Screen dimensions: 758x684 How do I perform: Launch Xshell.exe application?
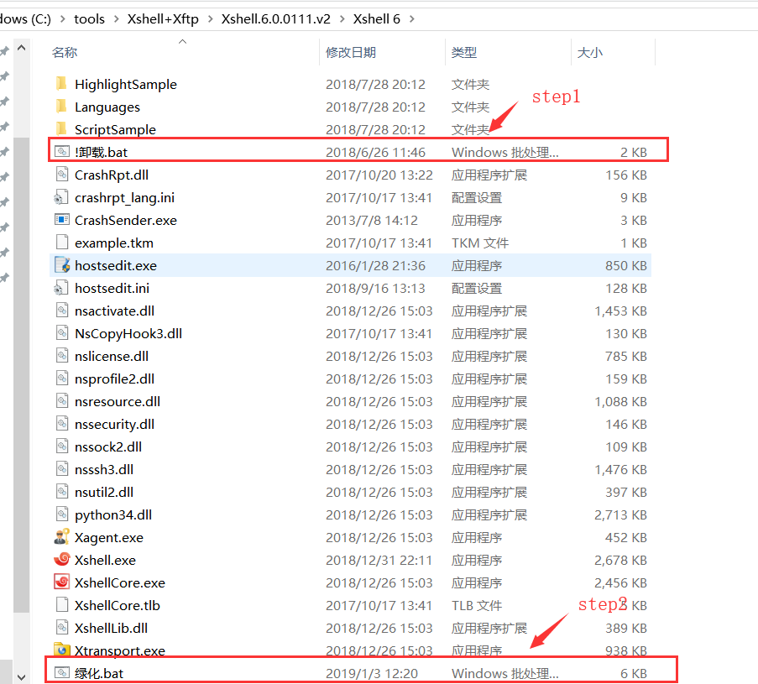(61, 560)
